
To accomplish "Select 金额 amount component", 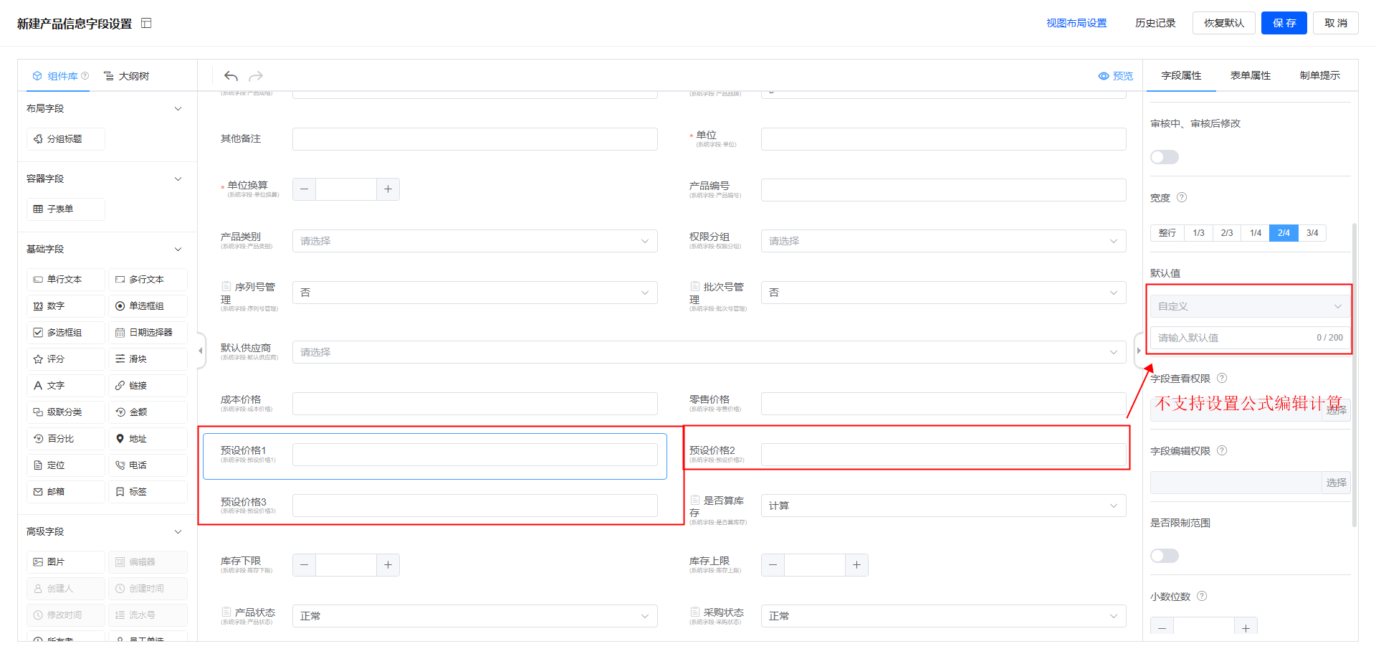I will pos(148,412).
